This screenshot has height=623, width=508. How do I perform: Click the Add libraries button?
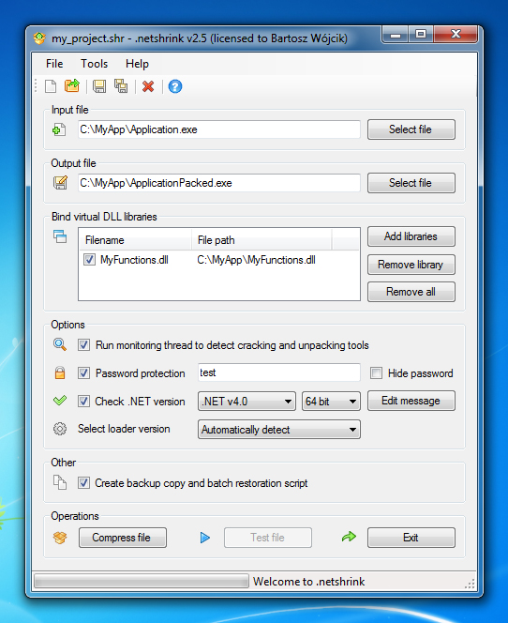pyautogui.click(x=411, y=236)
